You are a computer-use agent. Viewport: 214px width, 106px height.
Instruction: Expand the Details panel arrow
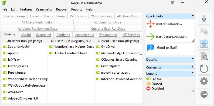[x=193, y=59]
